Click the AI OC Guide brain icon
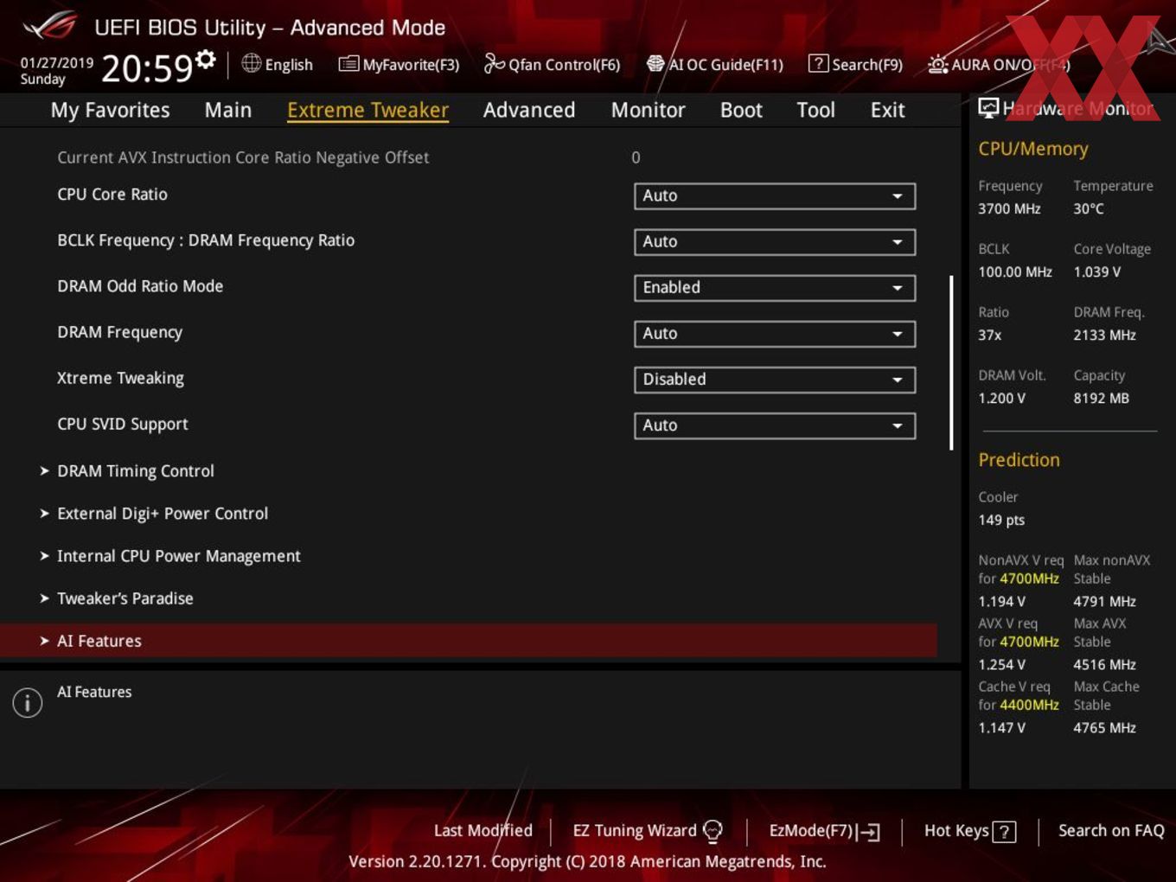This screenshot has height=882, width=1176. 655,63
